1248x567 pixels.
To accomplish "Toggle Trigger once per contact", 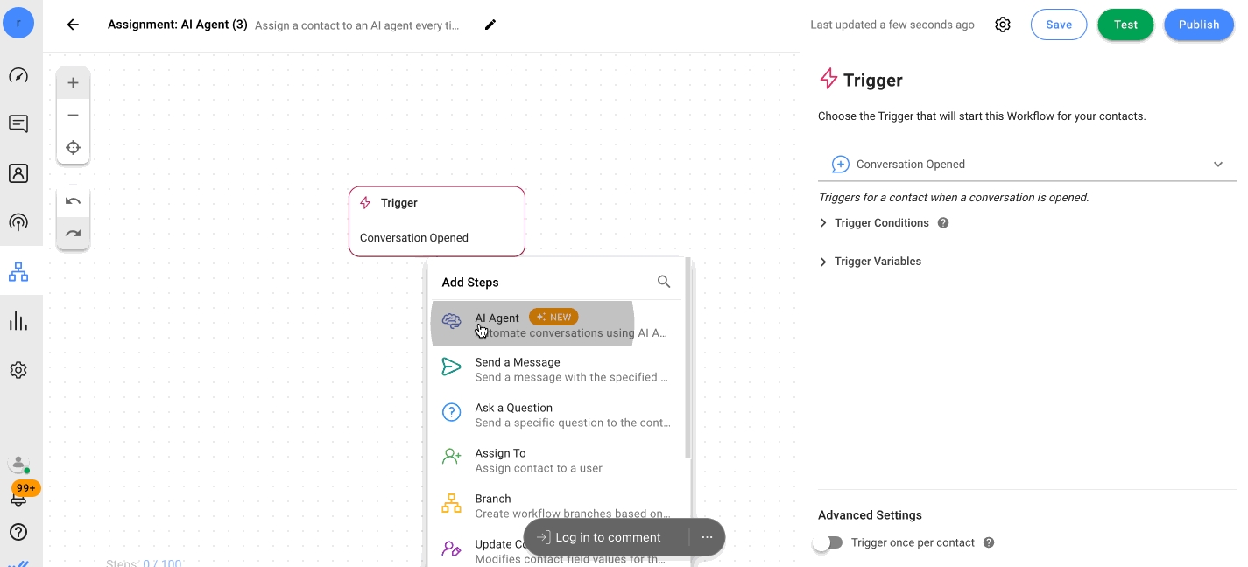I will [827, 542].
